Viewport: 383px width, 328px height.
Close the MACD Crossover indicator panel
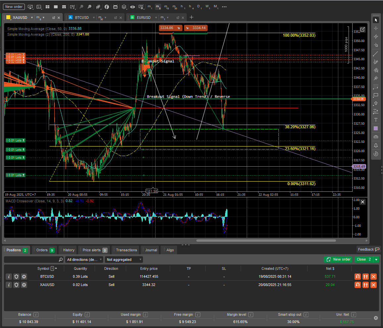[x=363, y=202]
